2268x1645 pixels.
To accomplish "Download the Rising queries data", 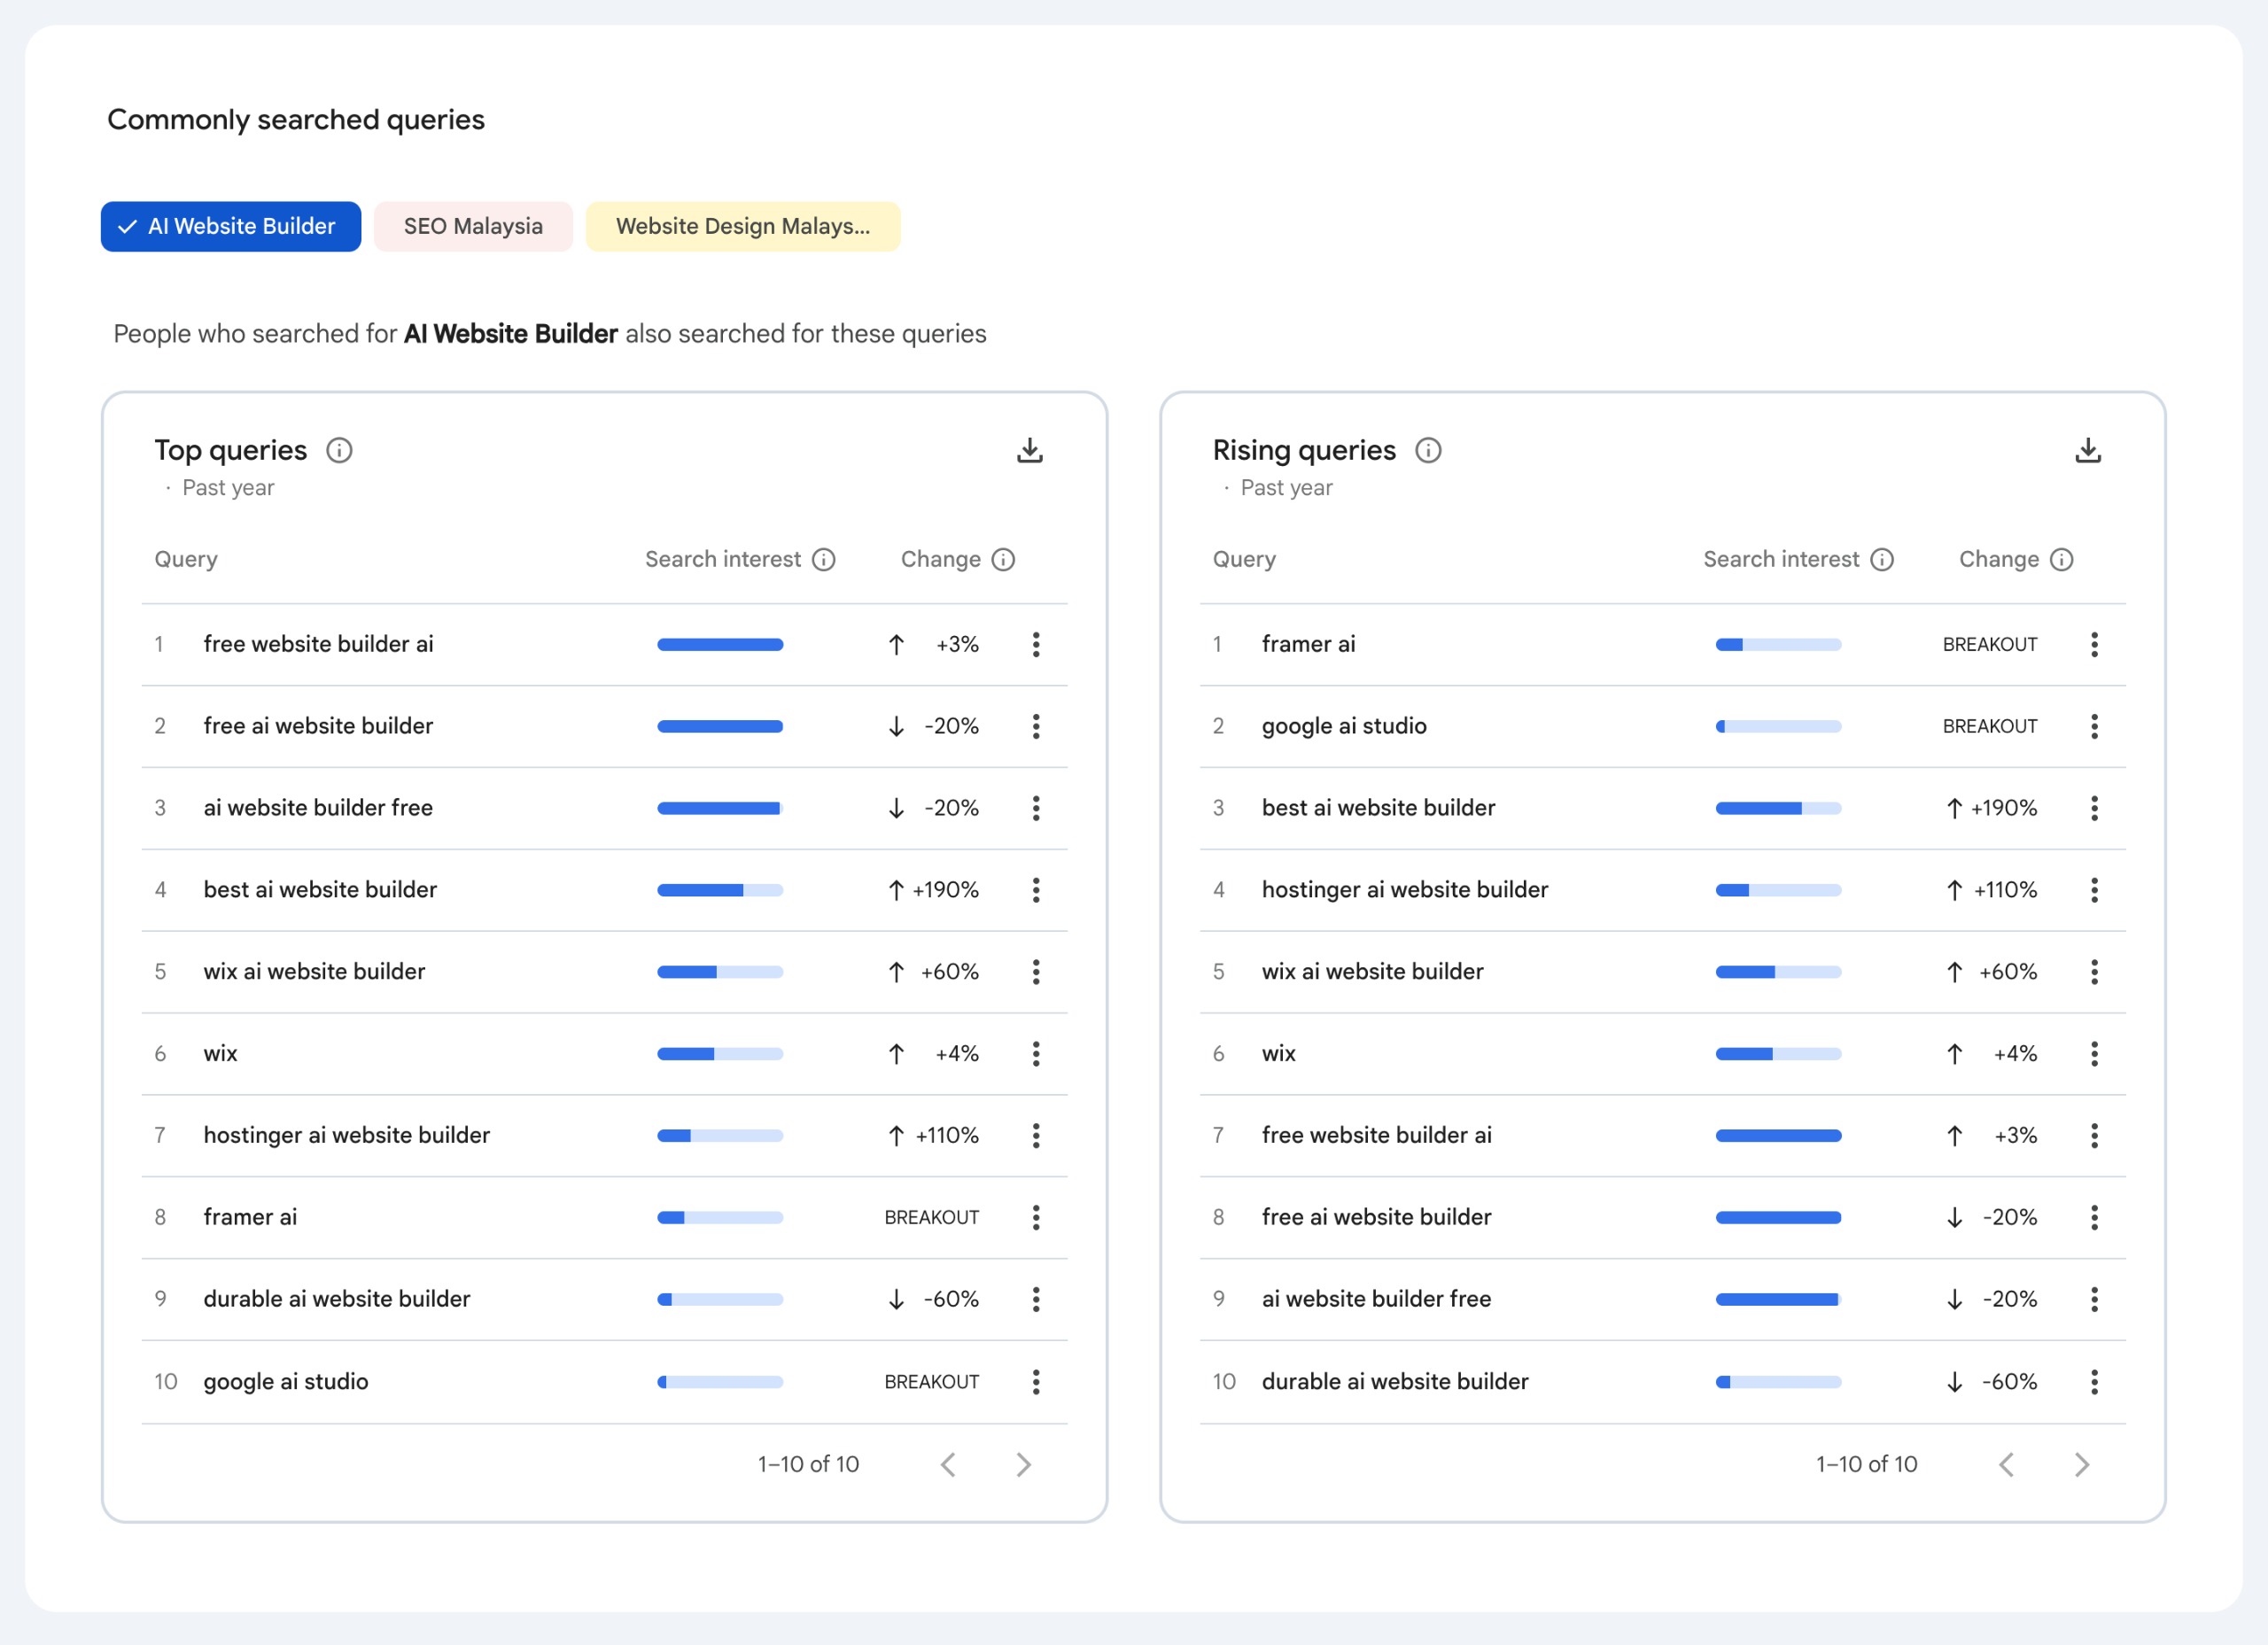I will [2087, 450].
